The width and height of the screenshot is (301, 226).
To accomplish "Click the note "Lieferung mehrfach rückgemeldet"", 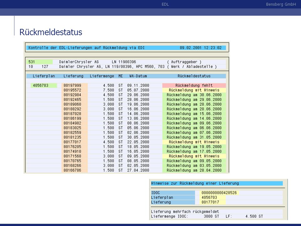I will tap(185, 212).
